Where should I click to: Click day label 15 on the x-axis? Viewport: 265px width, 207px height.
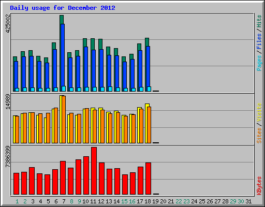click(124, 201)
